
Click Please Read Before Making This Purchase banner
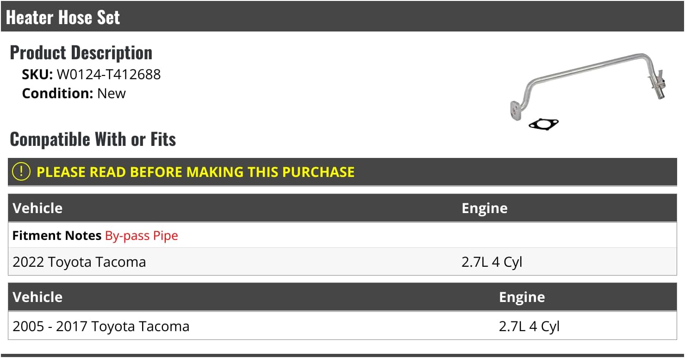point(195,172)
